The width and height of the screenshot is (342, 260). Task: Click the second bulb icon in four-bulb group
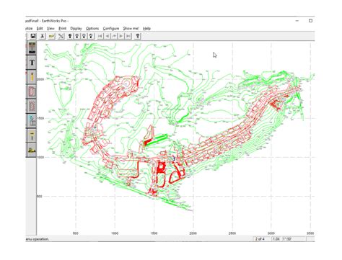click(x=77, y=36)
